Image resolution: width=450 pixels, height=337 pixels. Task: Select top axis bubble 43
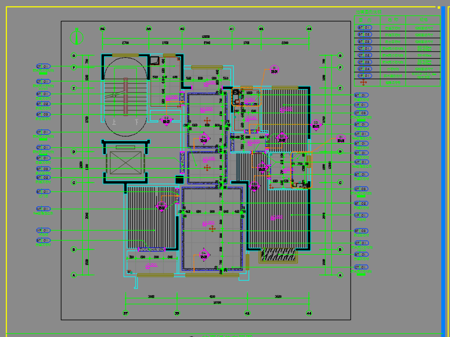click(261, 29)
